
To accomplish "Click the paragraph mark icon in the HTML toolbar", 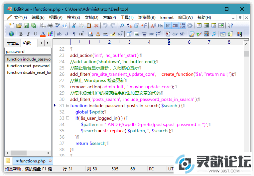I will pyautogui.click(x=74, y=34).
